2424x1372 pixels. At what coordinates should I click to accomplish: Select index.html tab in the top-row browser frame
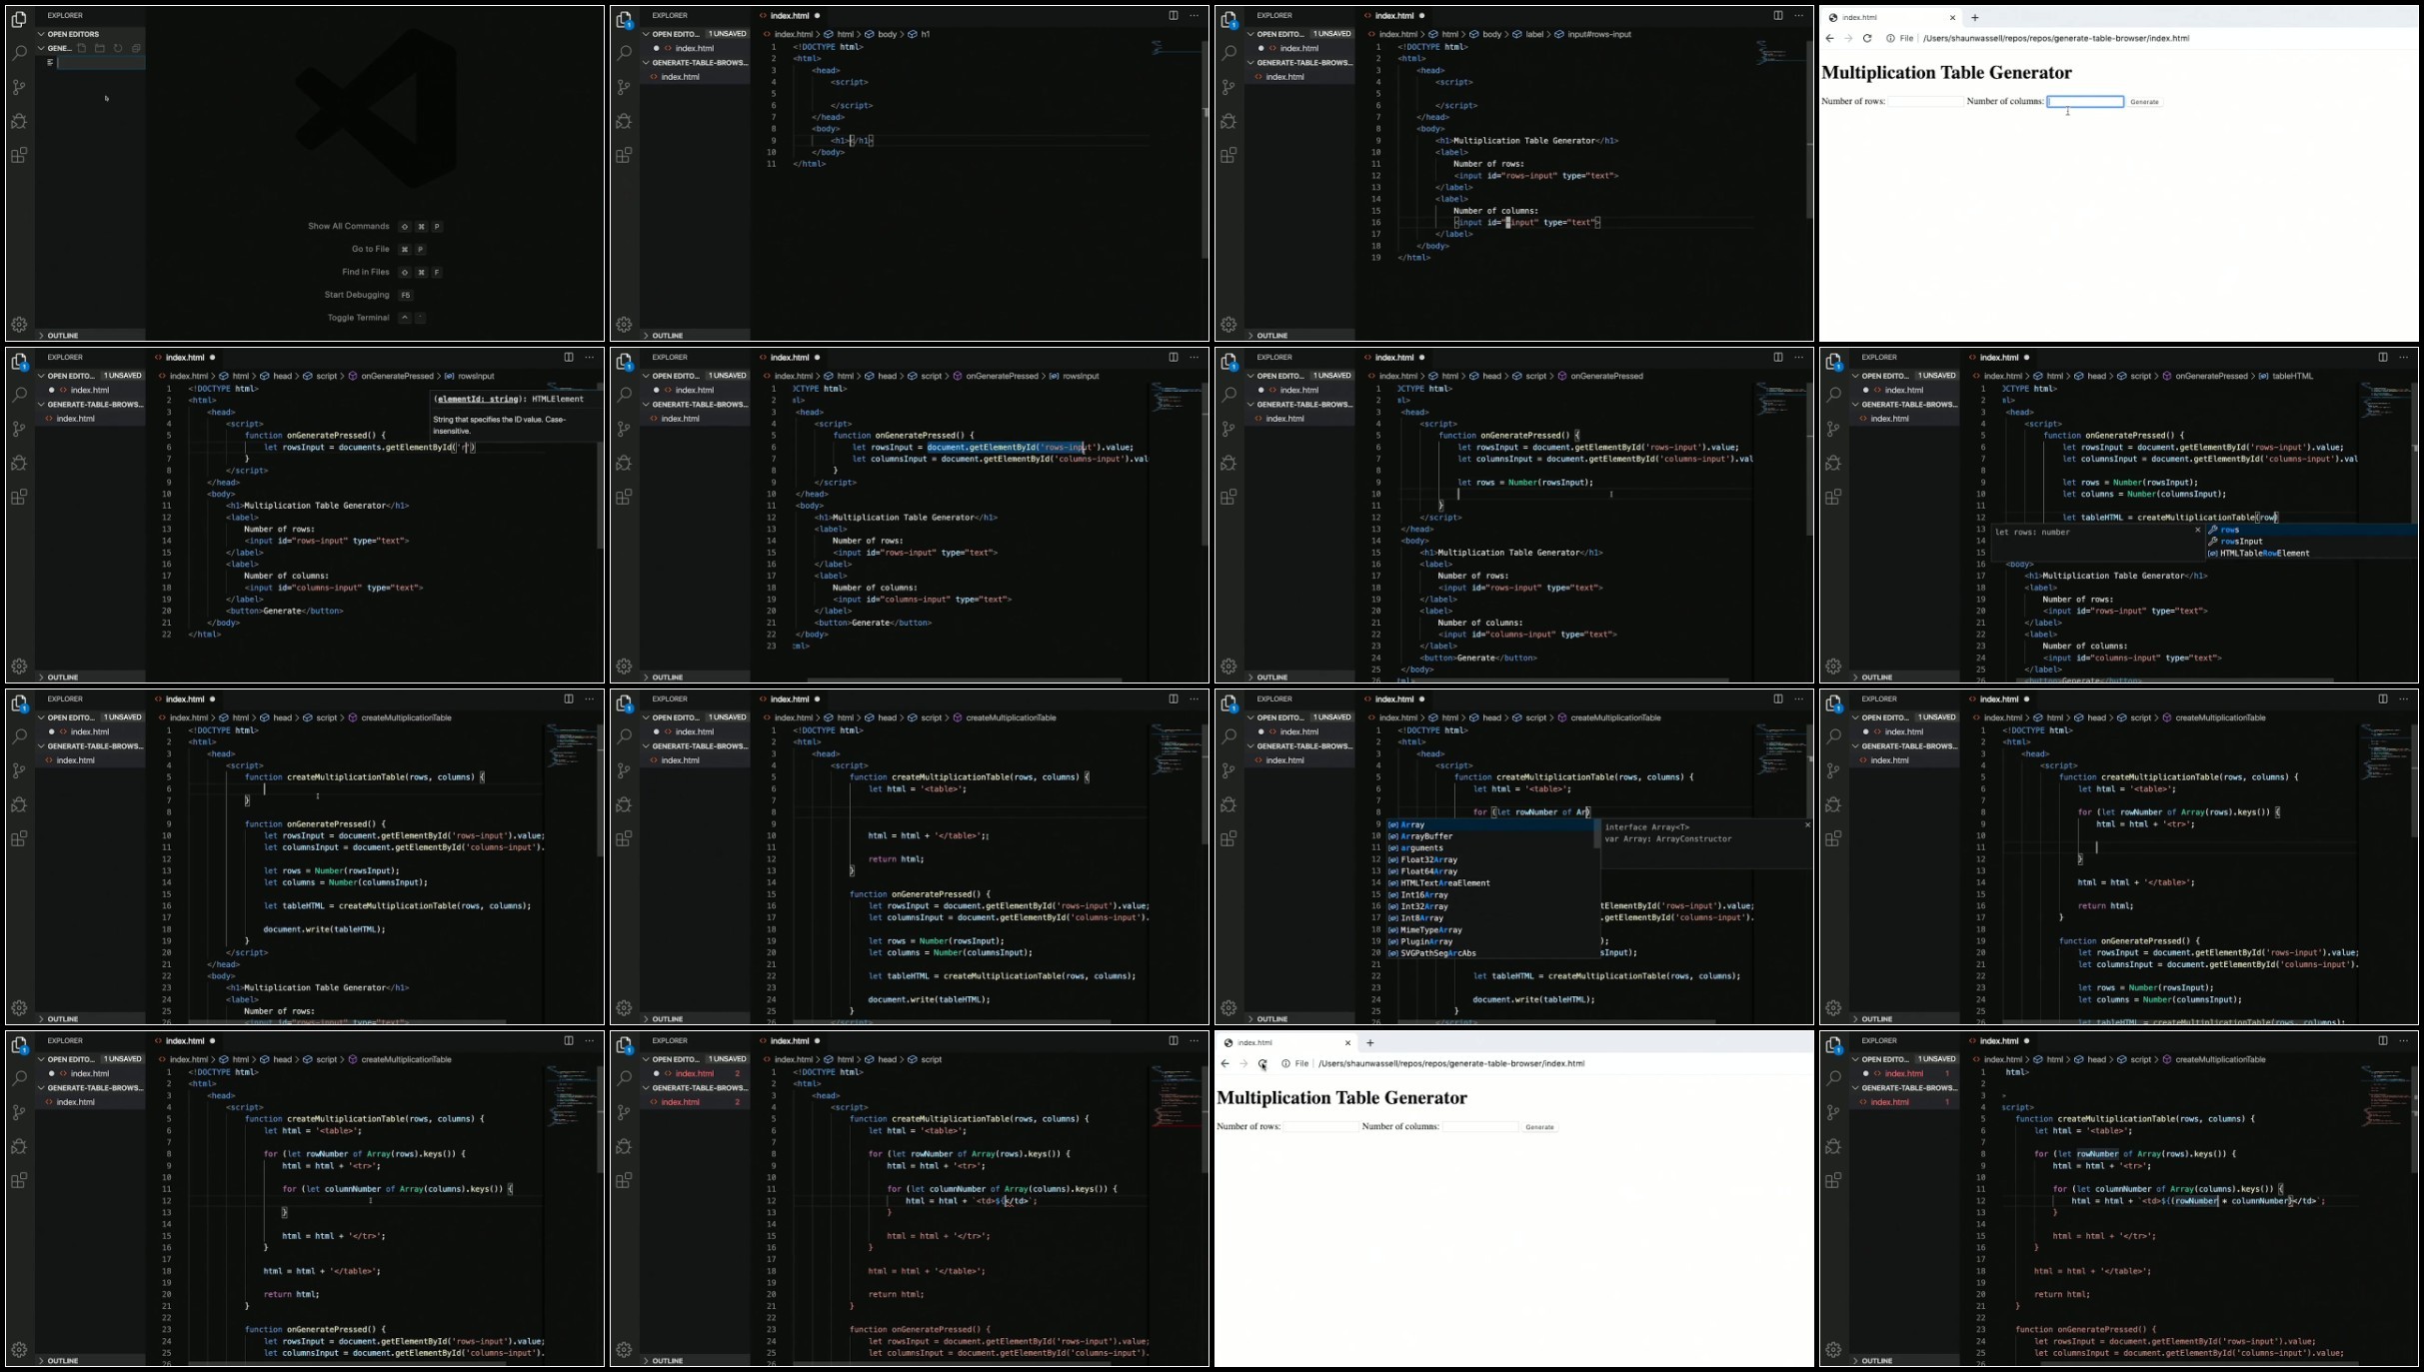1889,17
